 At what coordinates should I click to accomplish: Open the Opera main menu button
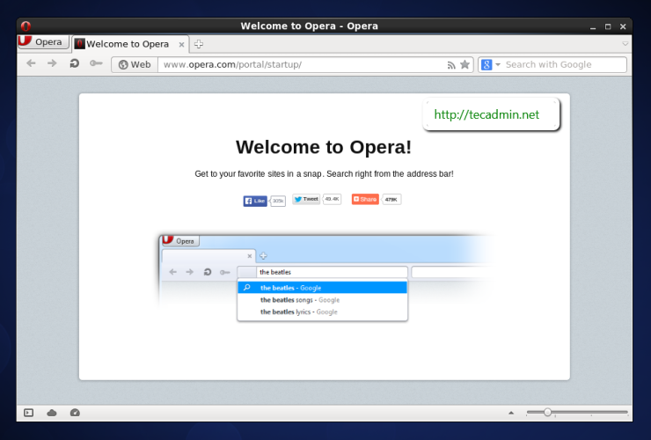41,42
